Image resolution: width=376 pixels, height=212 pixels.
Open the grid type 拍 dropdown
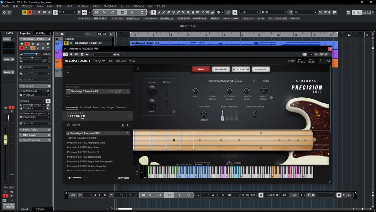pyautogui.click(x=274, y=12)
